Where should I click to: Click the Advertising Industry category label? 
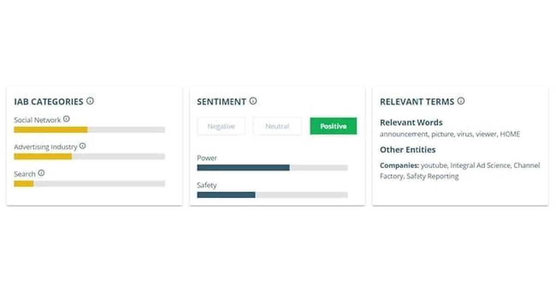(45, 147)
